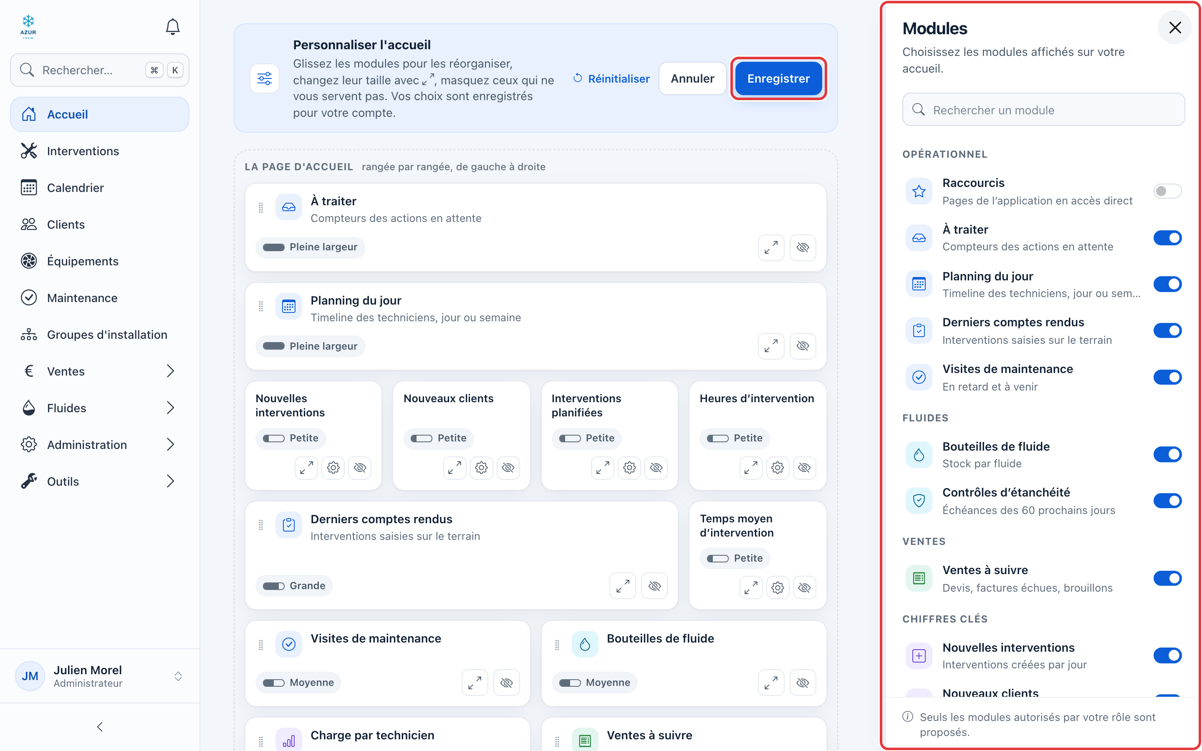Expand the Outils menu
This screenshot has height=751, width=1202.
99,481
